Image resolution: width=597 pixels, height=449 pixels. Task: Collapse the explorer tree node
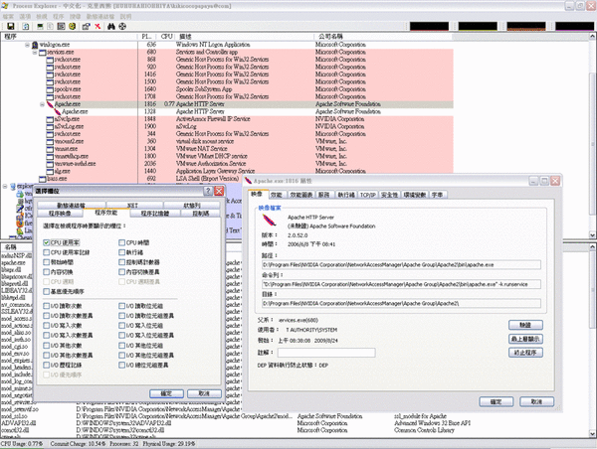click(x=5, y=186)
